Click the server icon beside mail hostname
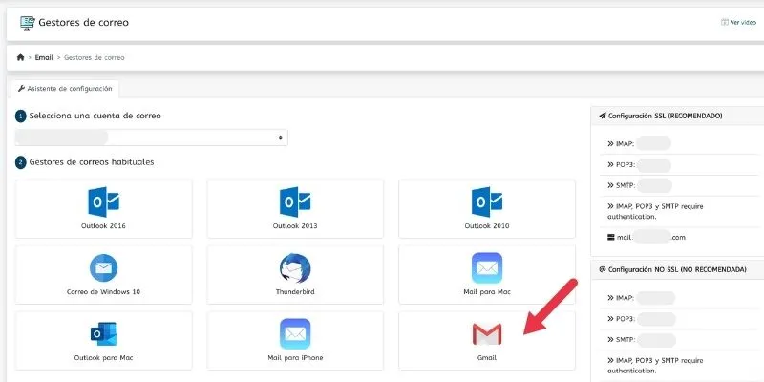The width and height of the screenshot is (764, 382). 611,237
